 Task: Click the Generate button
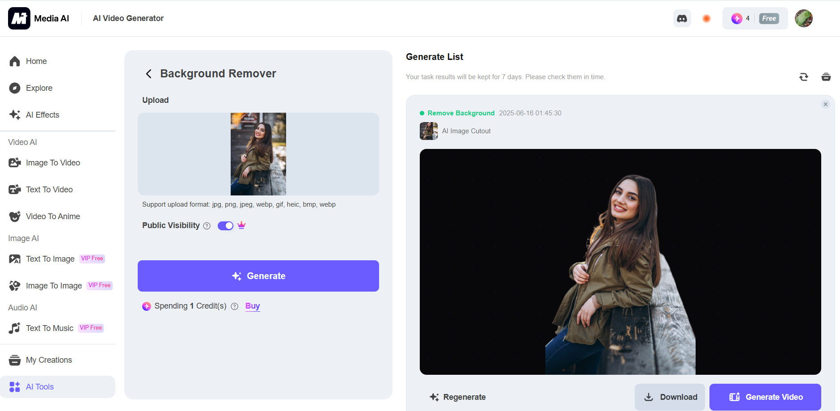pyautogui.click(x=258, y=276)
